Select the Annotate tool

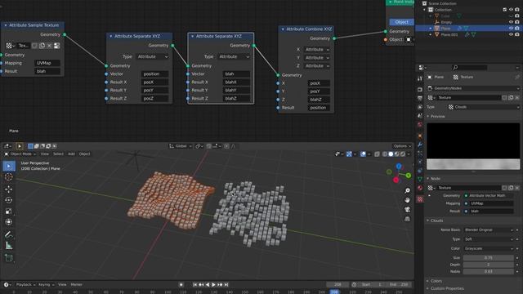tap(9, 234)
